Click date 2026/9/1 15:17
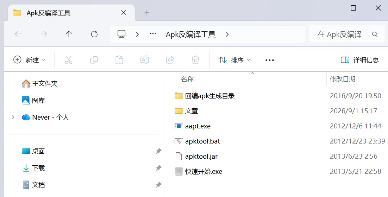 (353, 111)
